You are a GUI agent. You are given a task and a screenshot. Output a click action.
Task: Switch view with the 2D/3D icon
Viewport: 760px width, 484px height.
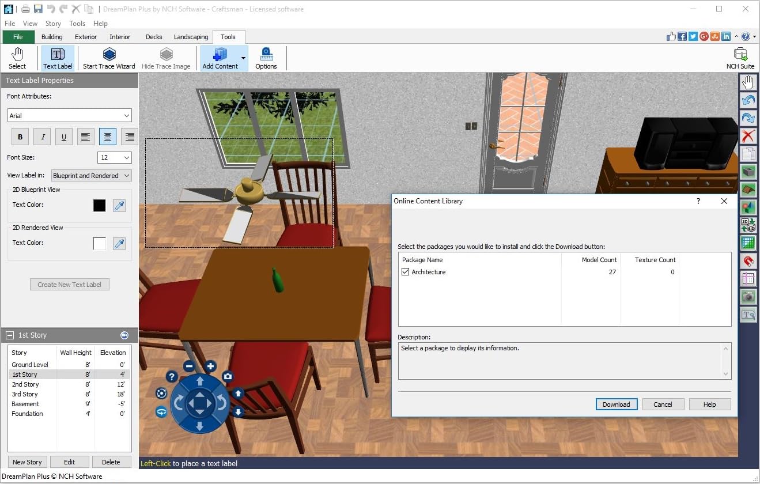[748, 225]
